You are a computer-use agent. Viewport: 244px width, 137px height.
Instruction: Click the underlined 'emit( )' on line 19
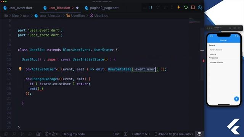point(36,89)
